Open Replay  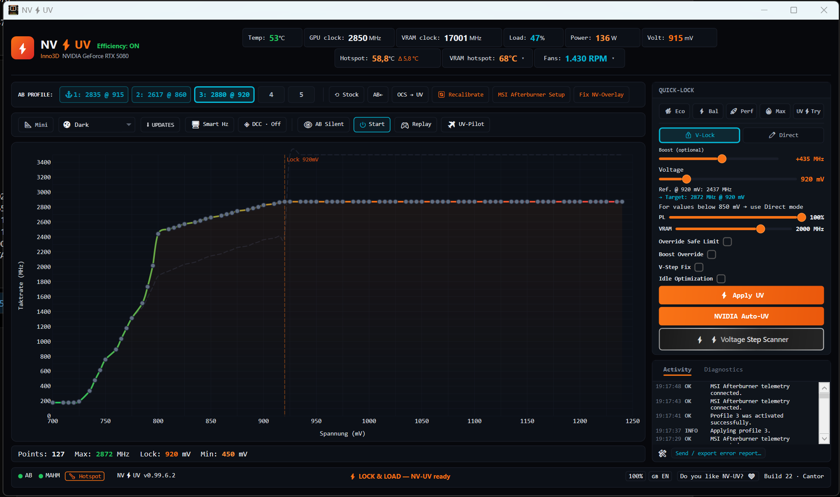coord(416,124)
